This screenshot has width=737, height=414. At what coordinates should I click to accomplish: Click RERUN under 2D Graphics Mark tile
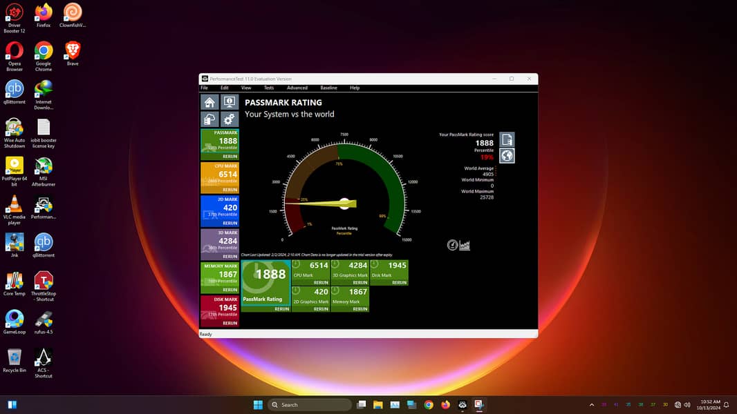tap(321, 309)
